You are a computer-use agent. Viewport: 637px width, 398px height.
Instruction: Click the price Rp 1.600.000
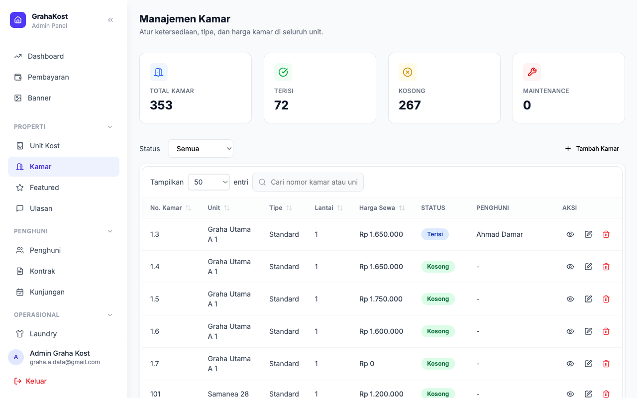(x=381, y=331)
